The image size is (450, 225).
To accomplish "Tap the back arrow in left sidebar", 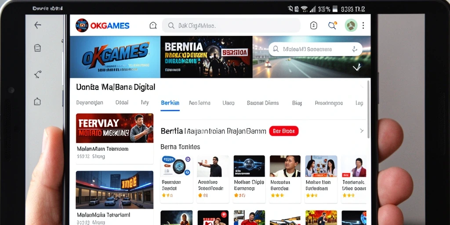I will (38, 25).
